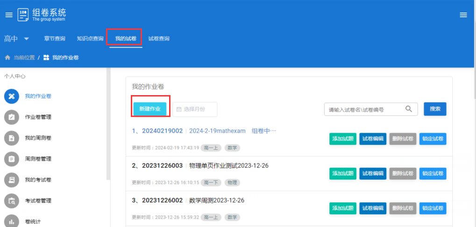Click 添加试题 for 物理单页作业测试 paper
Image resolution: width=476 pixels, height=227 pixels.
[x=342, y=174]
